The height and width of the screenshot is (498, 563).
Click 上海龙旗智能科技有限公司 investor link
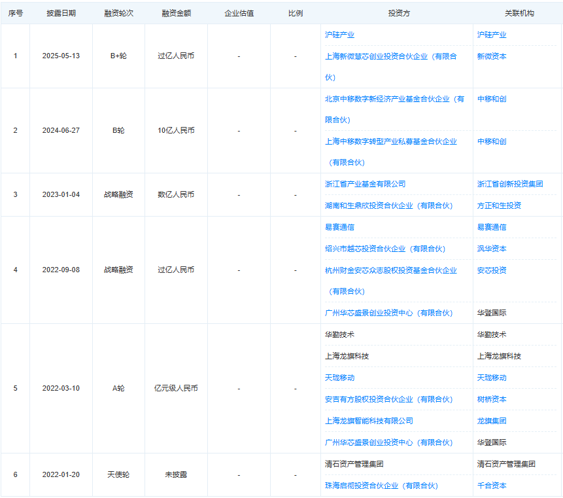coord(369,421)
